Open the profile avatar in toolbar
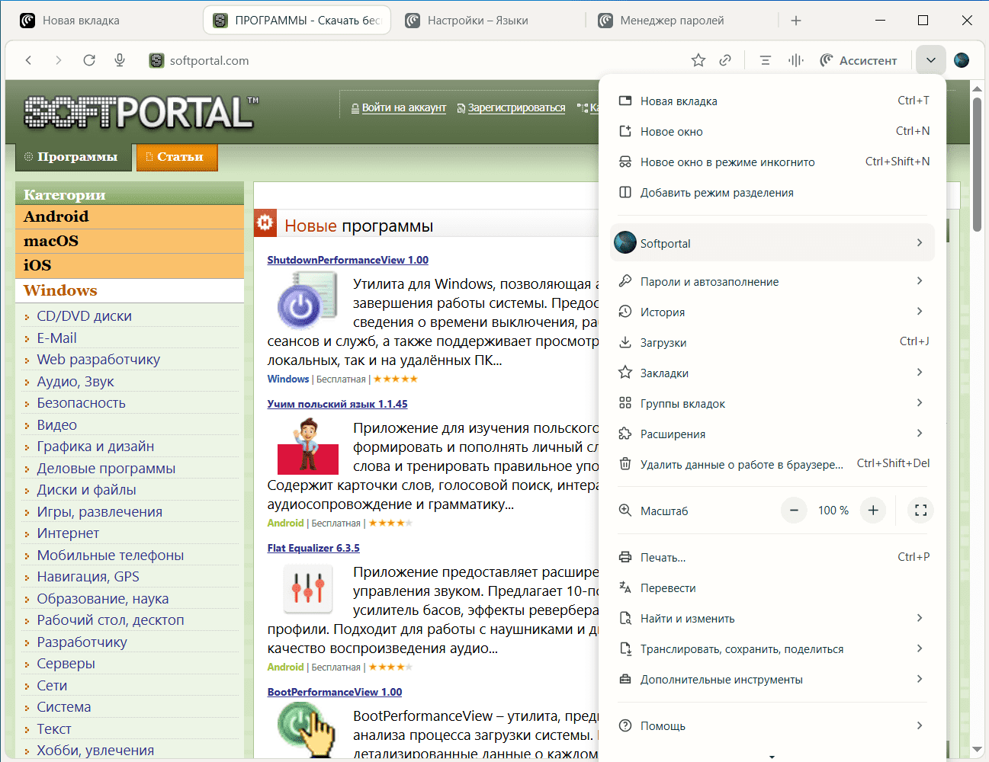The width and height of the screenshot is (989, 762). [962, 60]
